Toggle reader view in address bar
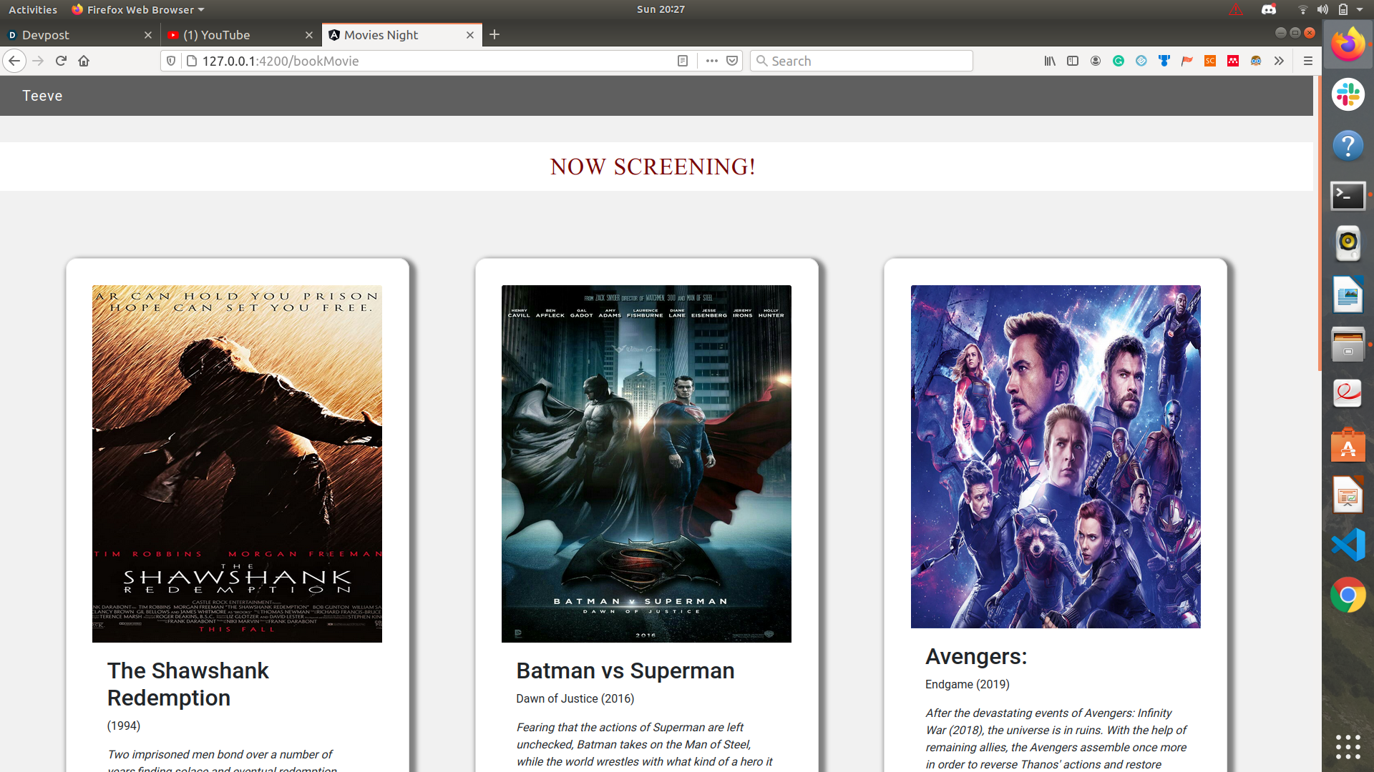The height and width of the screenshot is (772, 1374). coord(682,61)
